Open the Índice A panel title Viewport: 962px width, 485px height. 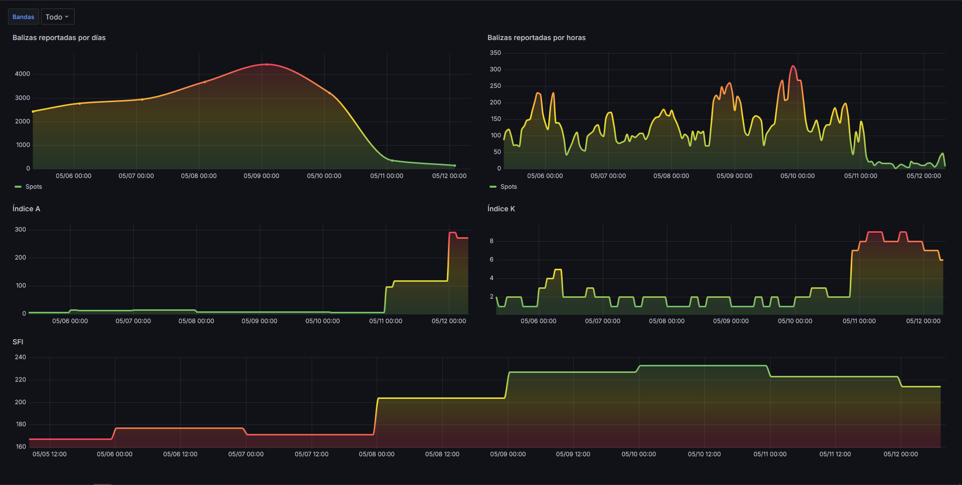click(x=26, y=209)
